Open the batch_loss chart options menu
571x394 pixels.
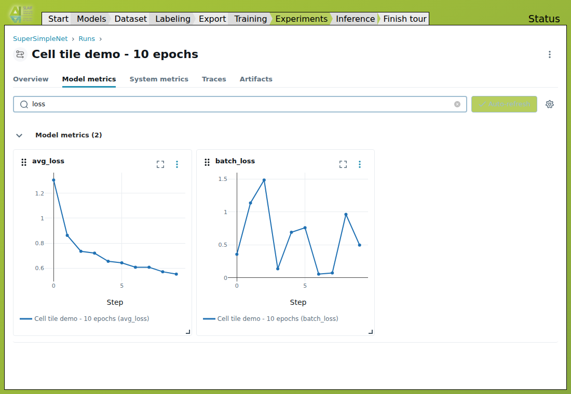359,164
